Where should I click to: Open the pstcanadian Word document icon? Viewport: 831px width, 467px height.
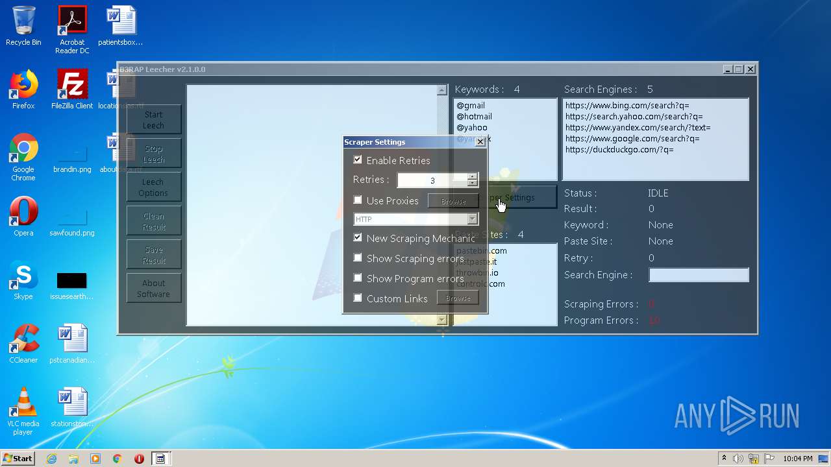72,344
